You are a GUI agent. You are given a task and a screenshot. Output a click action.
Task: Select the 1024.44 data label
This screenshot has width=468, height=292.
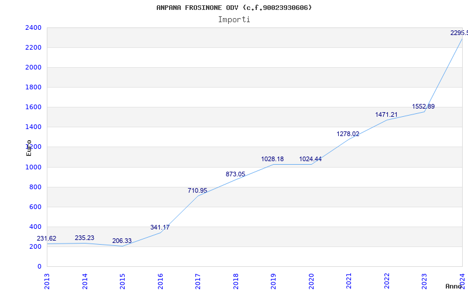[311, 159]
